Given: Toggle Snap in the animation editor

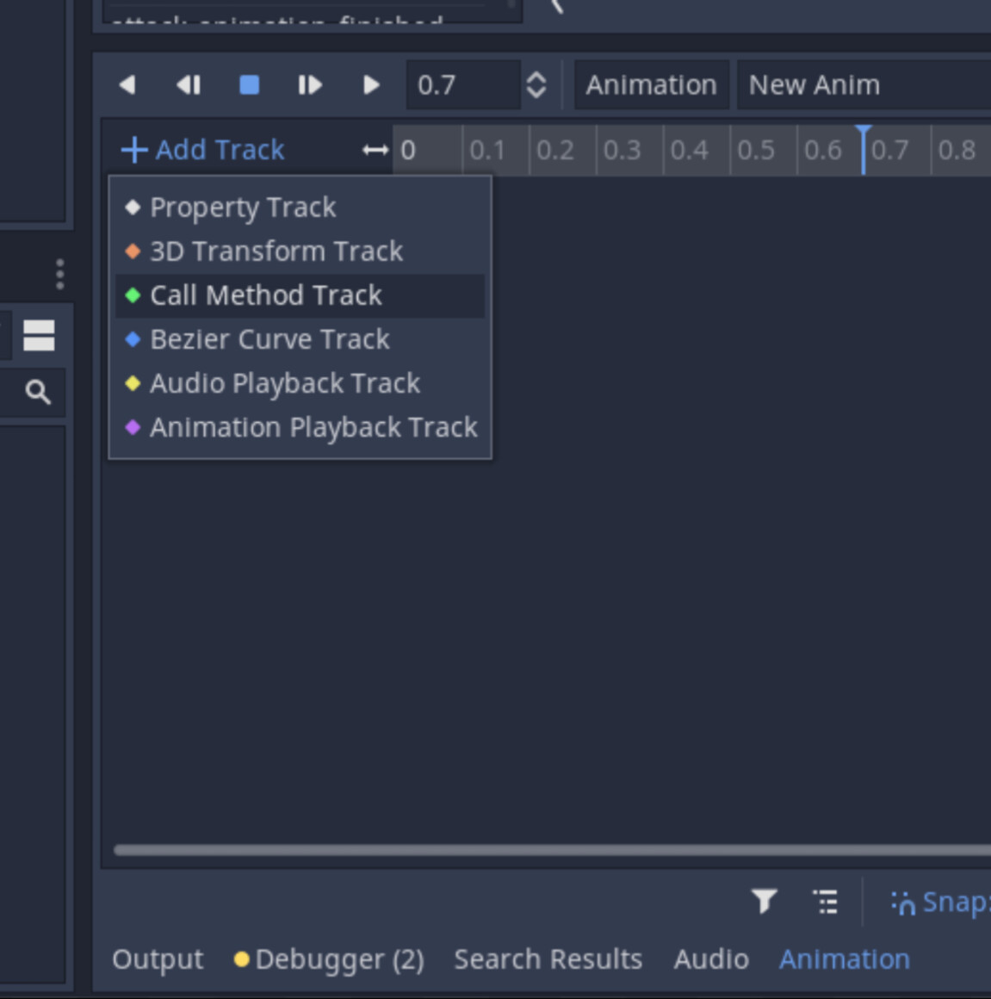Looking at the screenshot, I should click(940, 902).
